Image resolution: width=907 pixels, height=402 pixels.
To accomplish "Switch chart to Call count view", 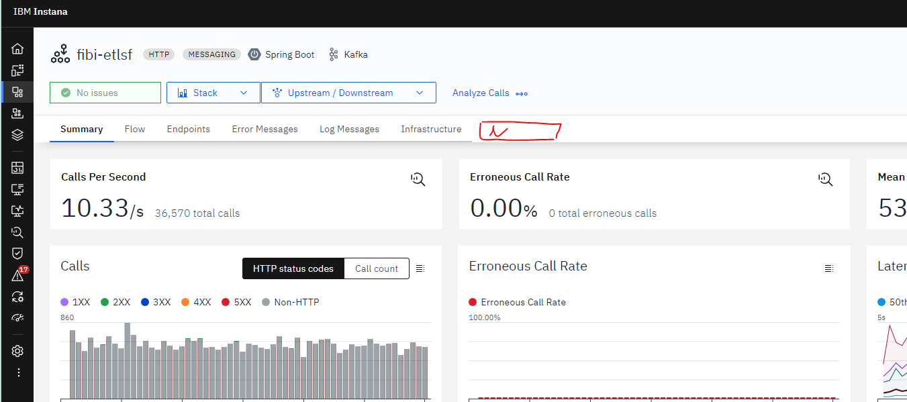I will tap(377, 268).
